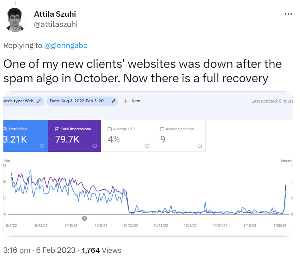Image resolution: width=300 pixels, height=261 pixels.
Task: Enable the Average CTR checkbox
Action: pos(110,129)
